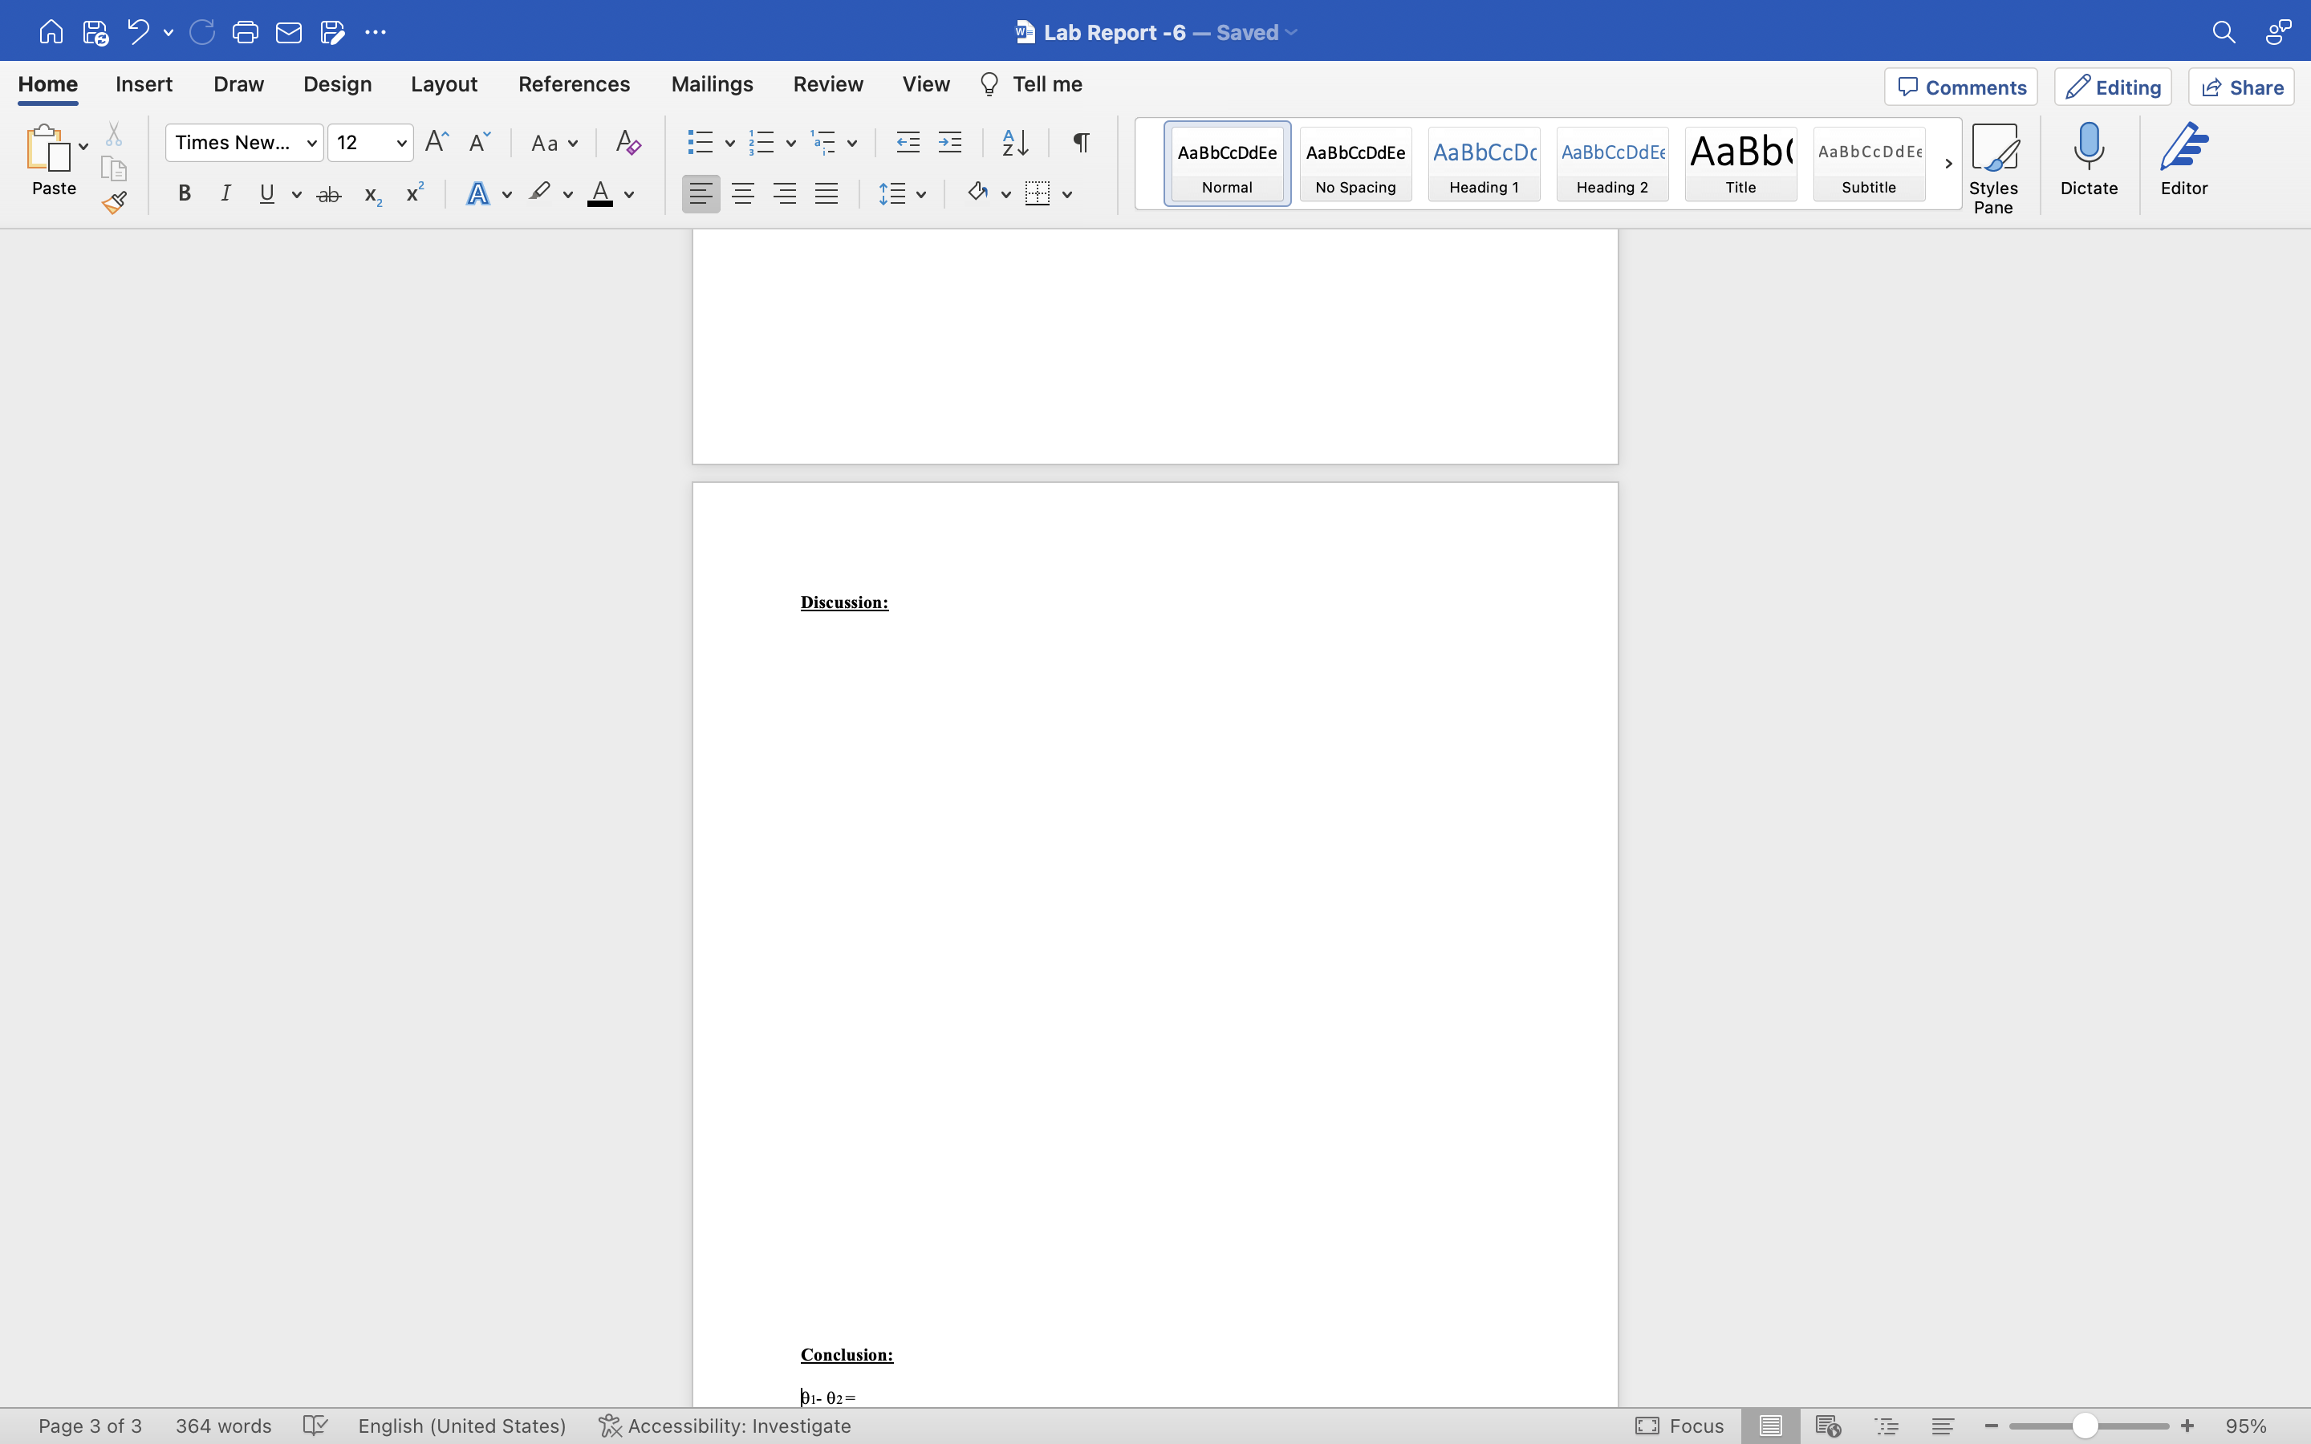Enable strikethrough formatting
The image size is (2311, 1444).
[x=328, y=193]
